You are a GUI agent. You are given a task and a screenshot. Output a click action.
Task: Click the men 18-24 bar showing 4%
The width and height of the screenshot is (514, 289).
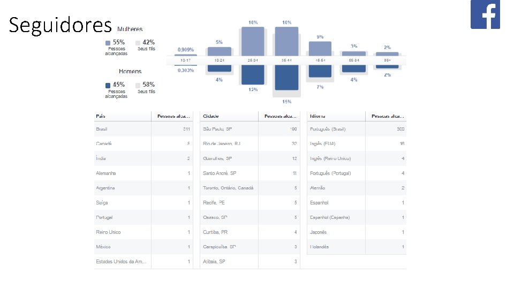pos(219,69)
